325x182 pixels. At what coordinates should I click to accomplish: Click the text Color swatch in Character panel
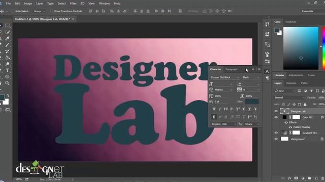252,102
